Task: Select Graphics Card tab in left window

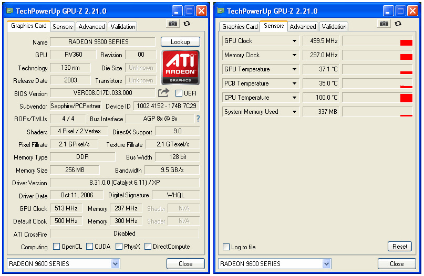Action: [29, 26]
